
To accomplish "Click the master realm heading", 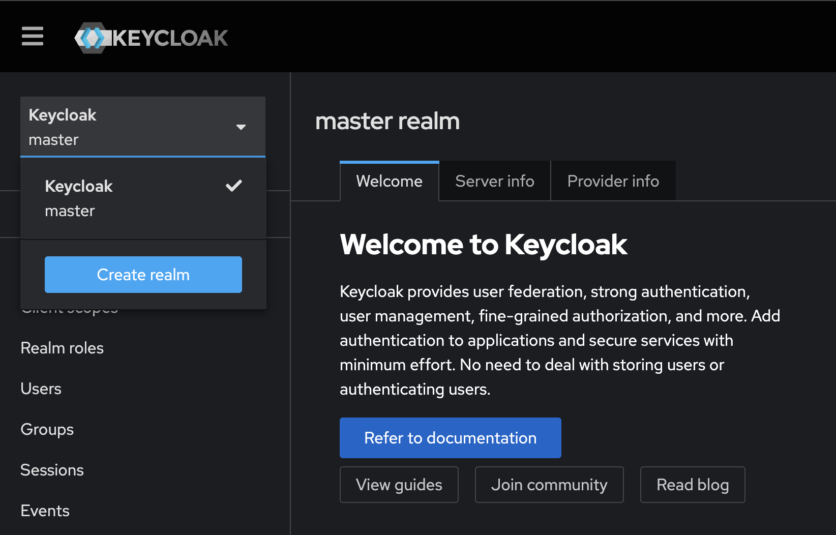I will tap(387, 122).
